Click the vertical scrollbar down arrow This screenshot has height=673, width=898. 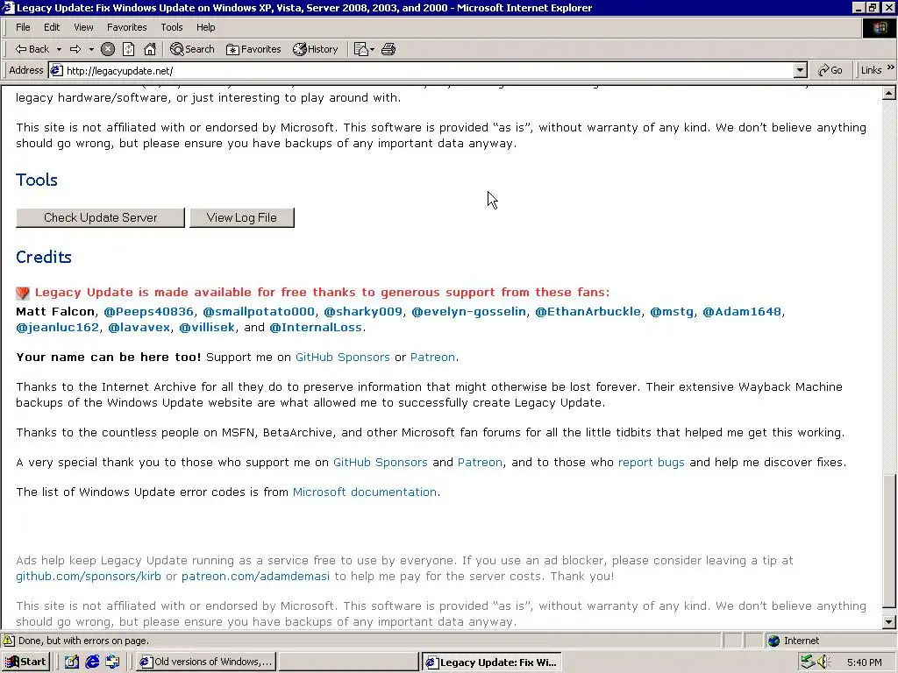click(x=889, y=622)
